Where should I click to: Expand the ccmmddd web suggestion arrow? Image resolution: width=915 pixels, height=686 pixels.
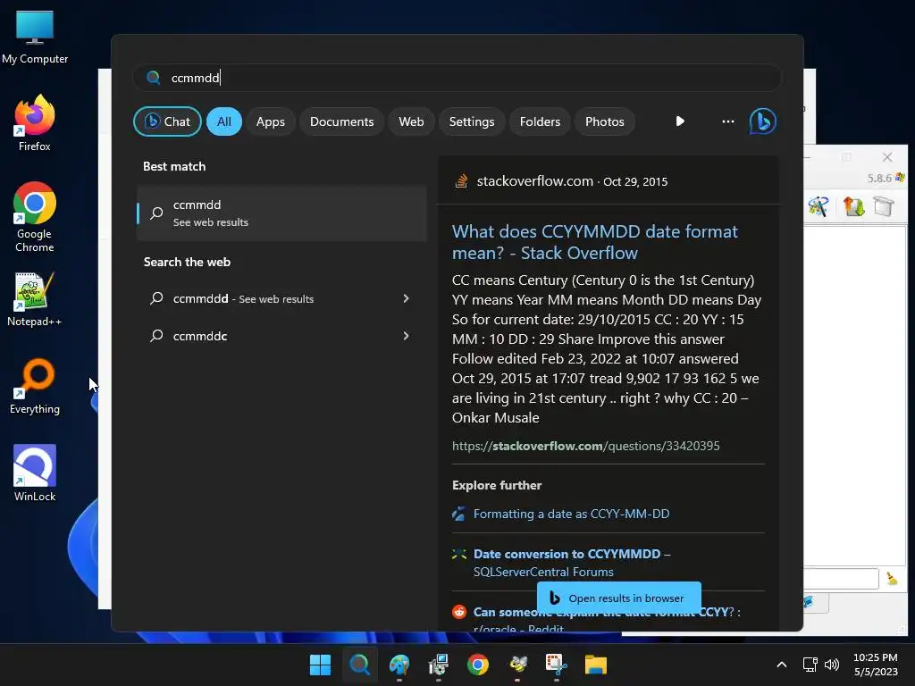click(x=406, y=298)
